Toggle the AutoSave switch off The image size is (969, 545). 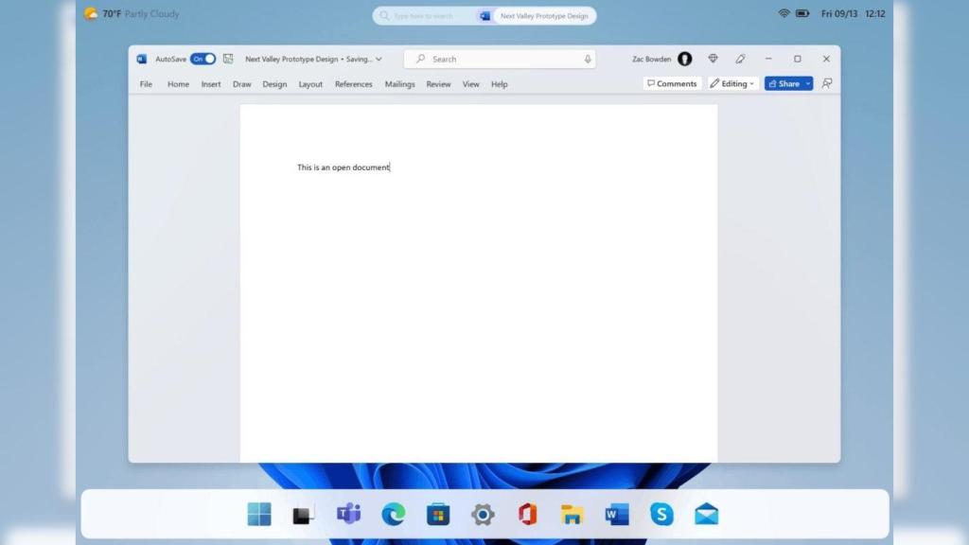(x=203, y=59)
